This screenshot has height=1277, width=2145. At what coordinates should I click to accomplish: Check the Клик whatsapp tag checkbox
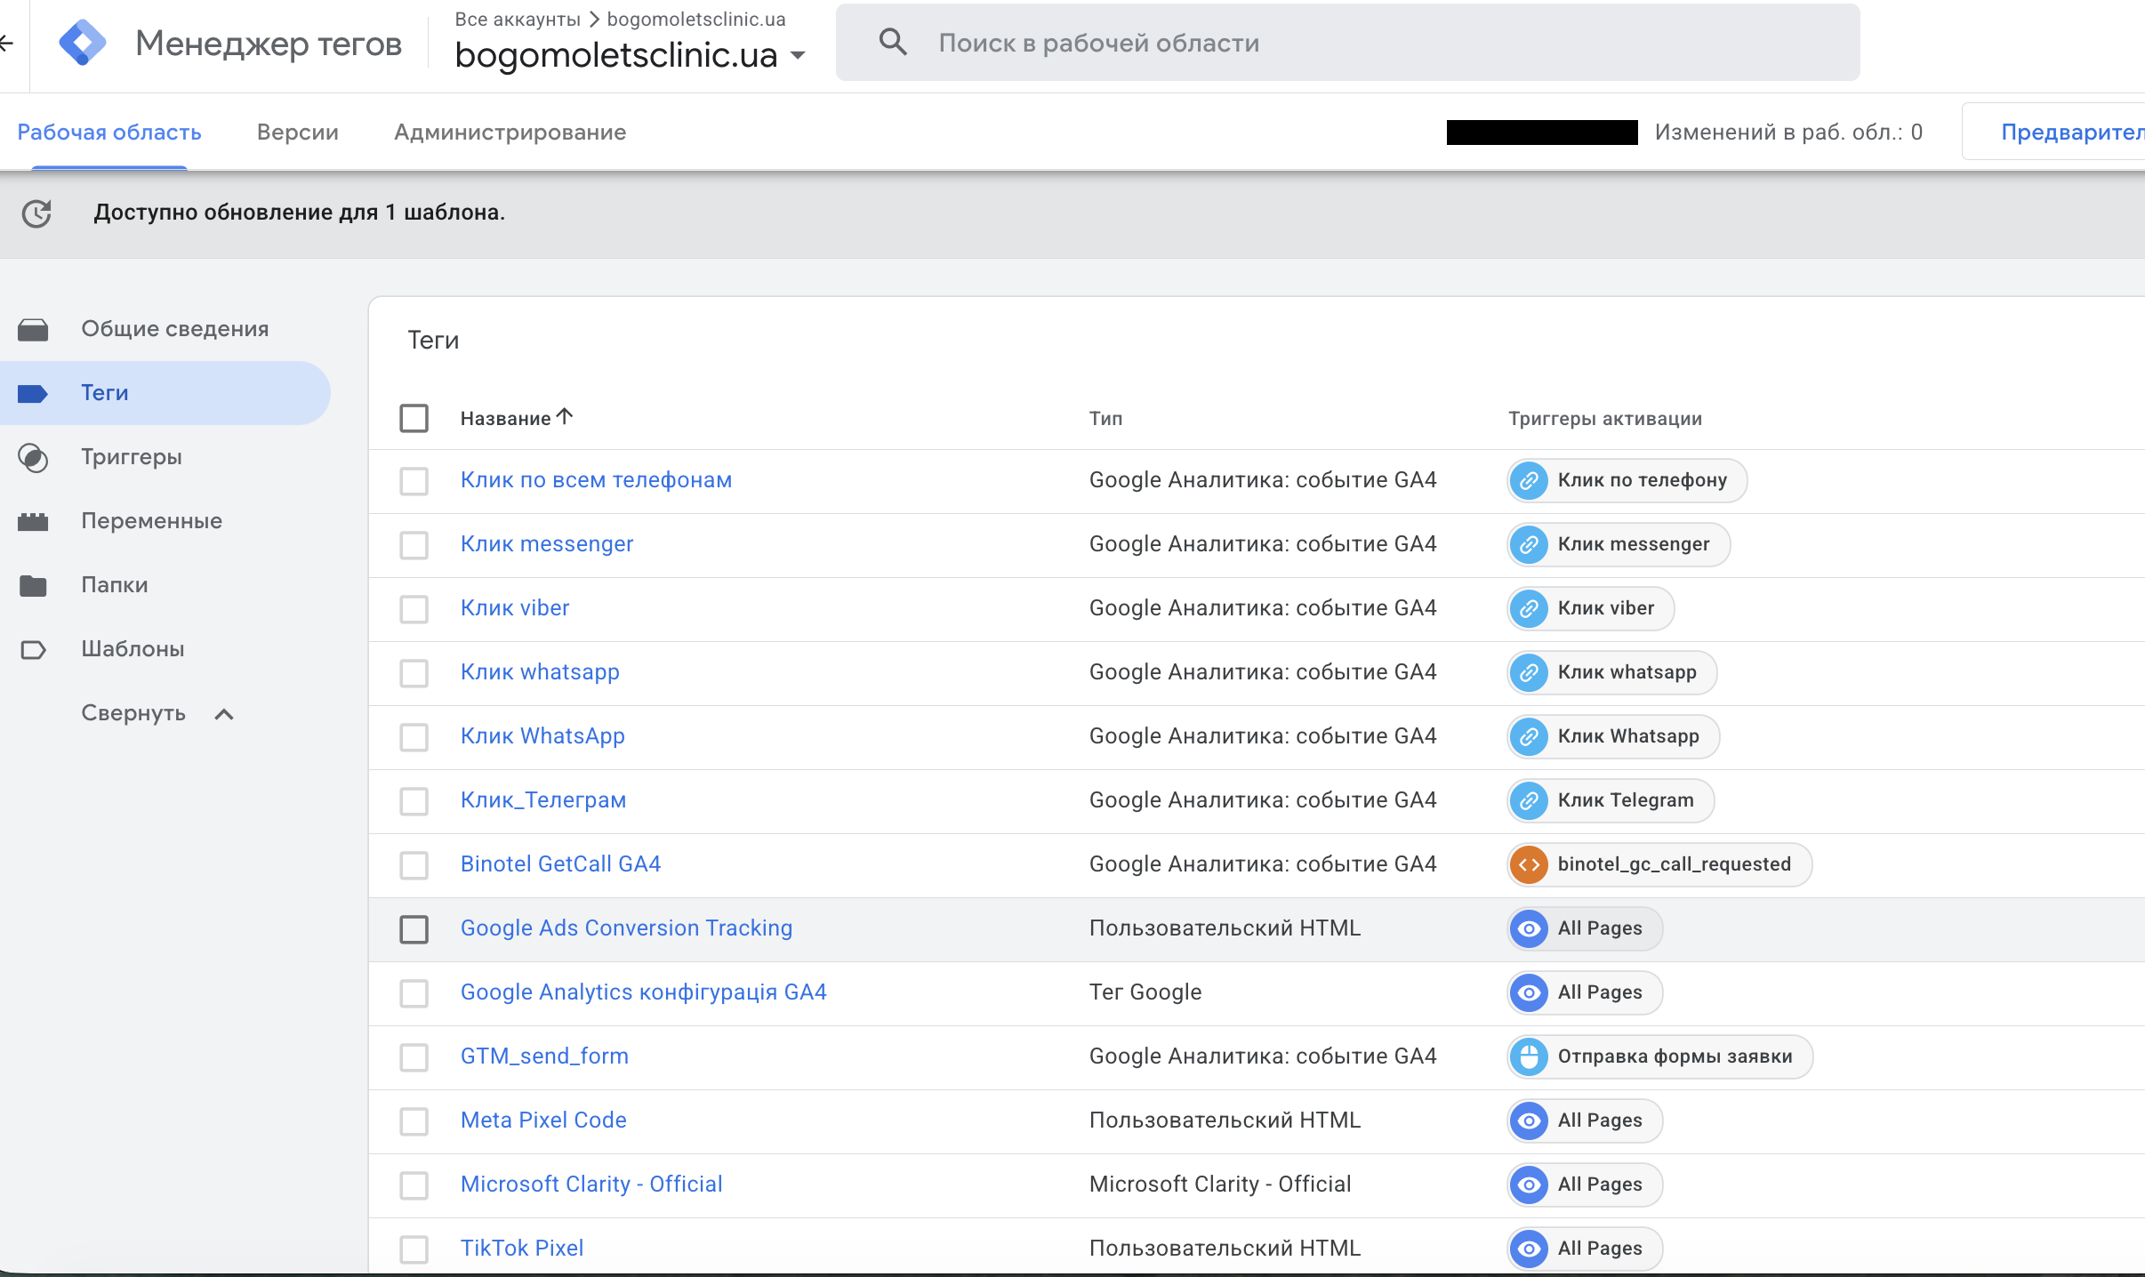[x=414, y=673]
